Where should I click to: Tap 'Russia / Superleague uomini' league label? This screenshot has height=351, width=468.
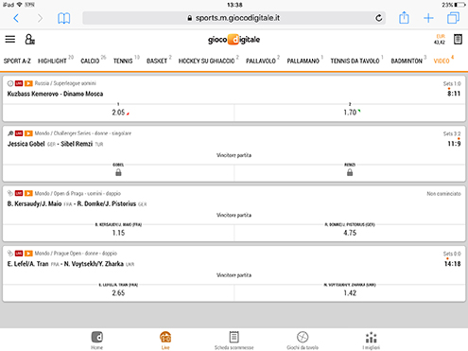65,83
